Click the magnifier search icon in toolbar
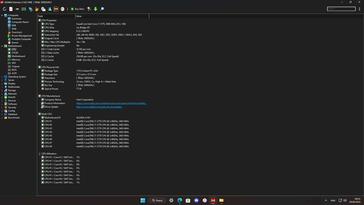Viewport: 364px width, 205px height. (x=102, y=9)
